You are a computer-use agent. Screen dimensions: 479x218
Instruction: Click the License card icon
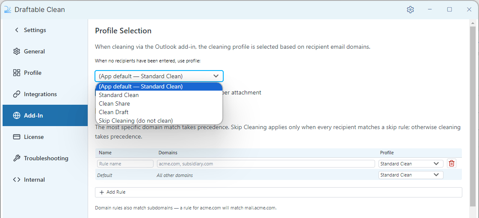click(17, 137)
